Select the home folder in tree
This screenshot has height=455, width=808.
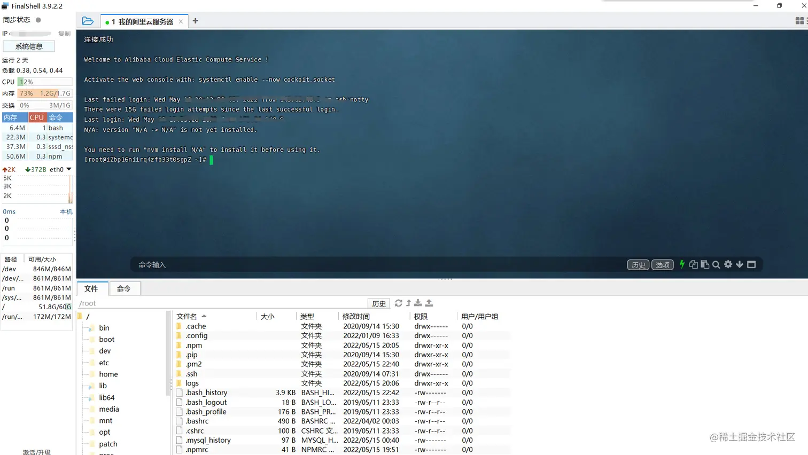point(108,374)
